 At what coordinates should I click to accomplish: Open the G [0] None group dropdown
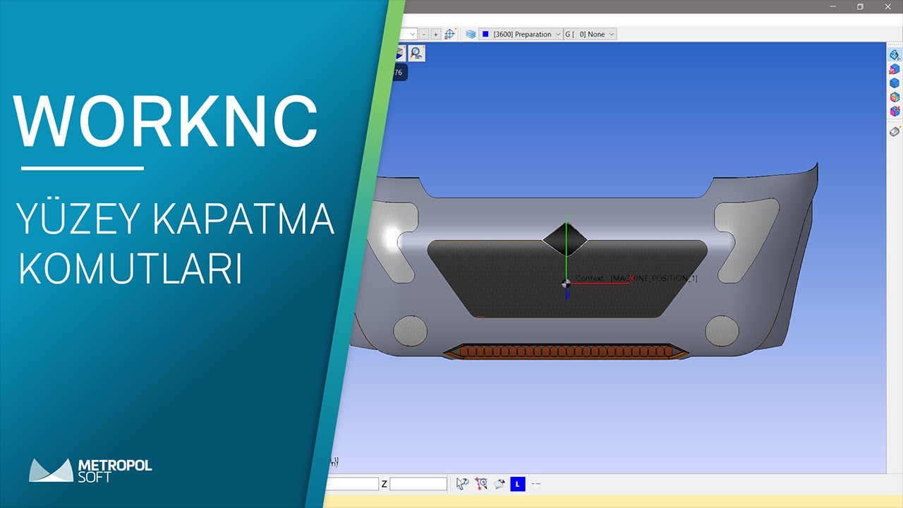point(590,34)
